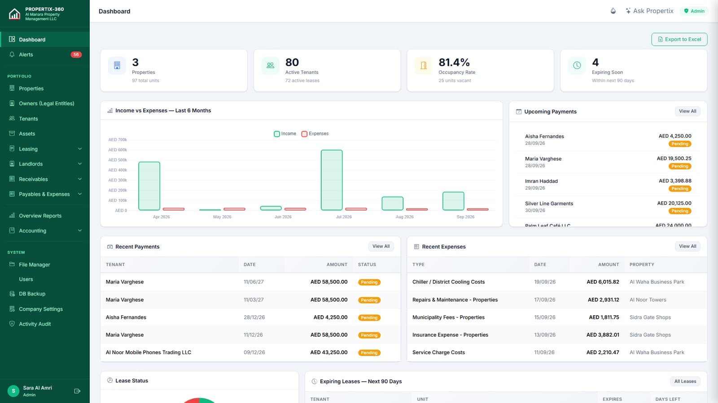718x403 pixels.
Task: Open the Dashboard menu item
Action: pos(45,39)
